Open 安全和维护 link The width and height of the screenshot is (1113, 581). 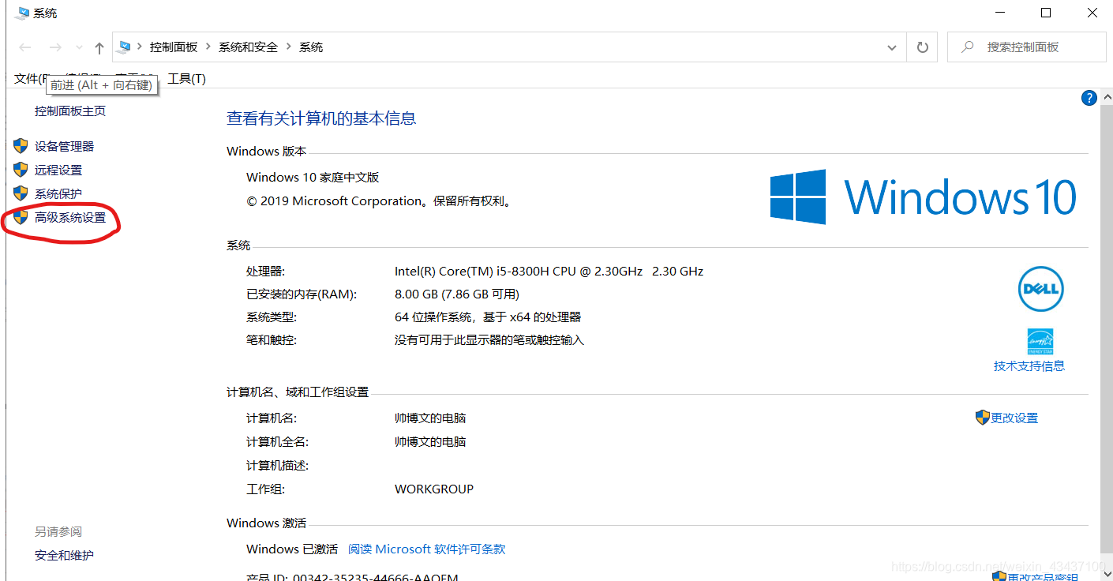64,556
